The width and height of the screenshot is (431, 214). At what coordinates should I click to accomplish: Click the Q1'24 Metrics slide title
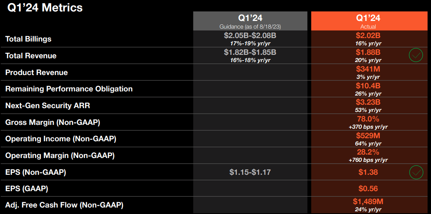click(x=45, y=7)
